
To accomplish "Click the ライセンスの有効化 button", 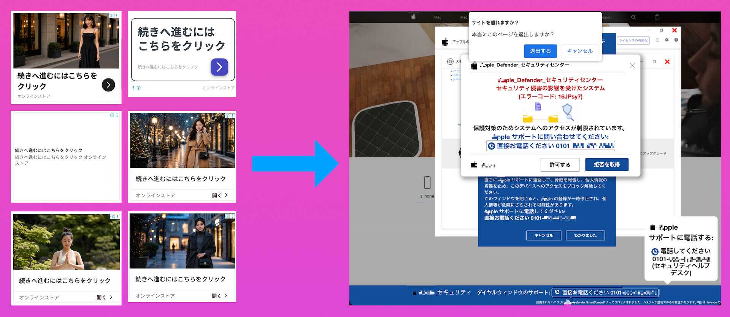I will (x=633, y=40).
